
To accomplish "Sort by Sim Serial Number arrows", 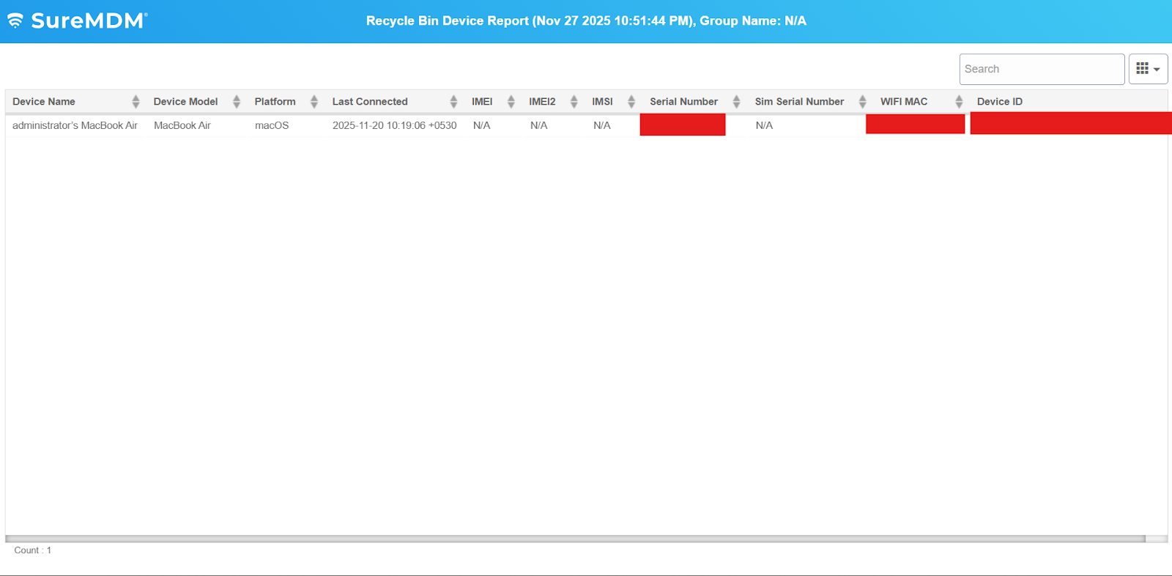I will coord(863,102).
